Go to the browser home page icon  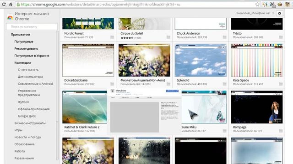coord(11,4)
